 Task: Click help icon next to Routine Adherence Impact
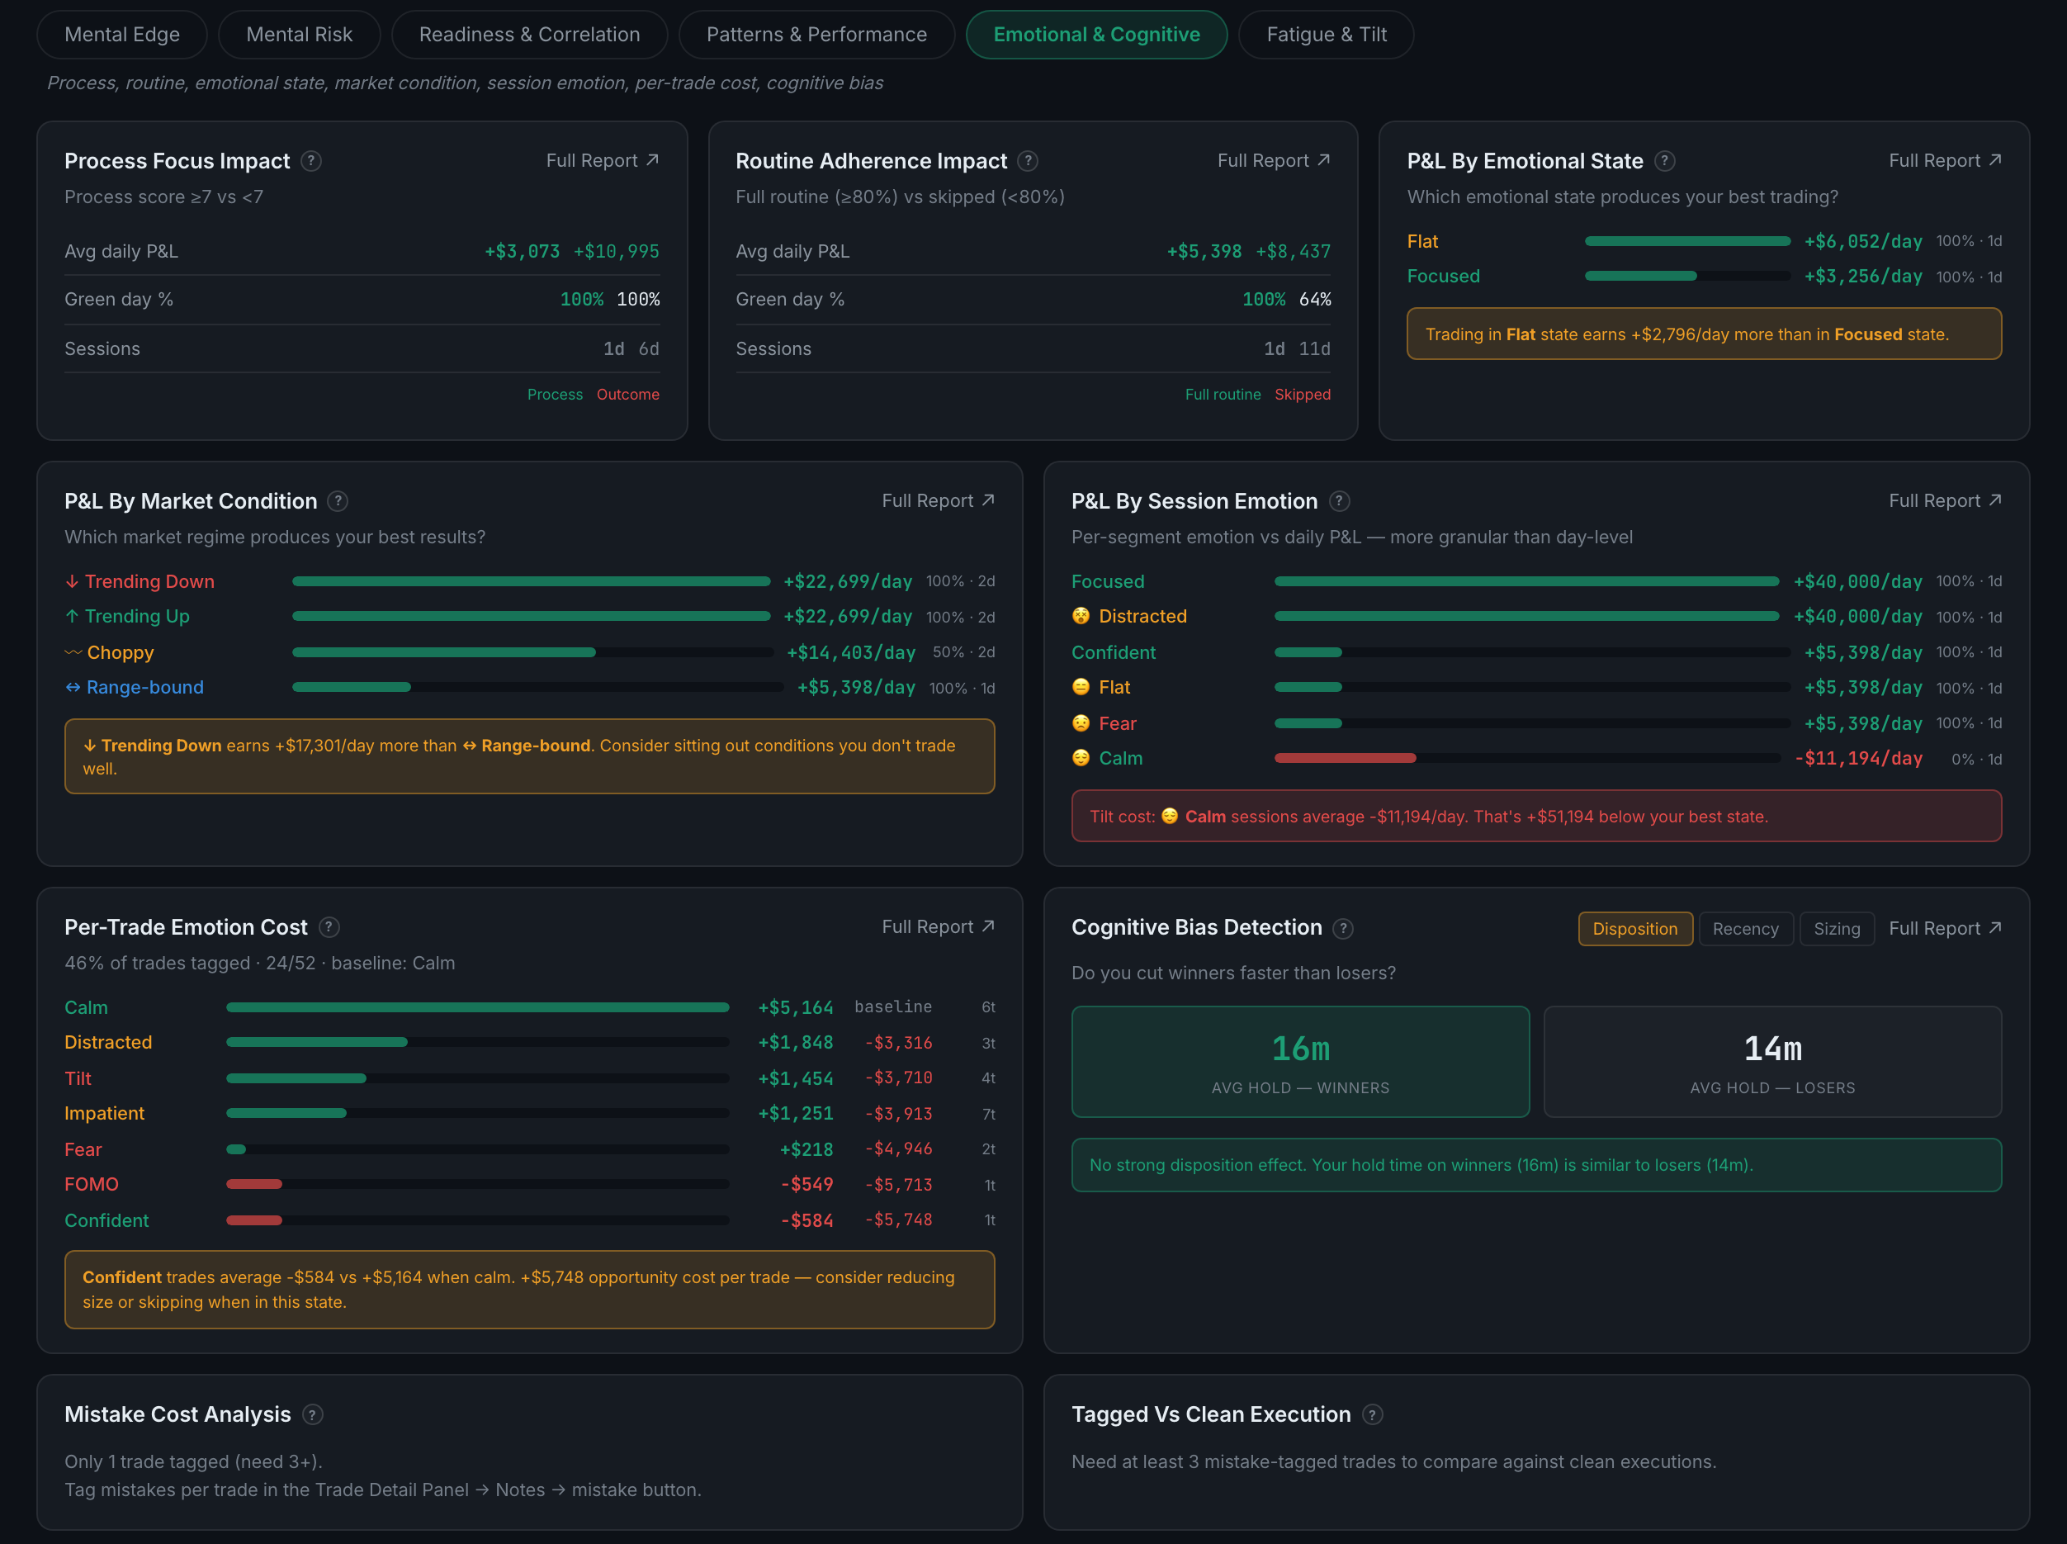[1028, 161]
